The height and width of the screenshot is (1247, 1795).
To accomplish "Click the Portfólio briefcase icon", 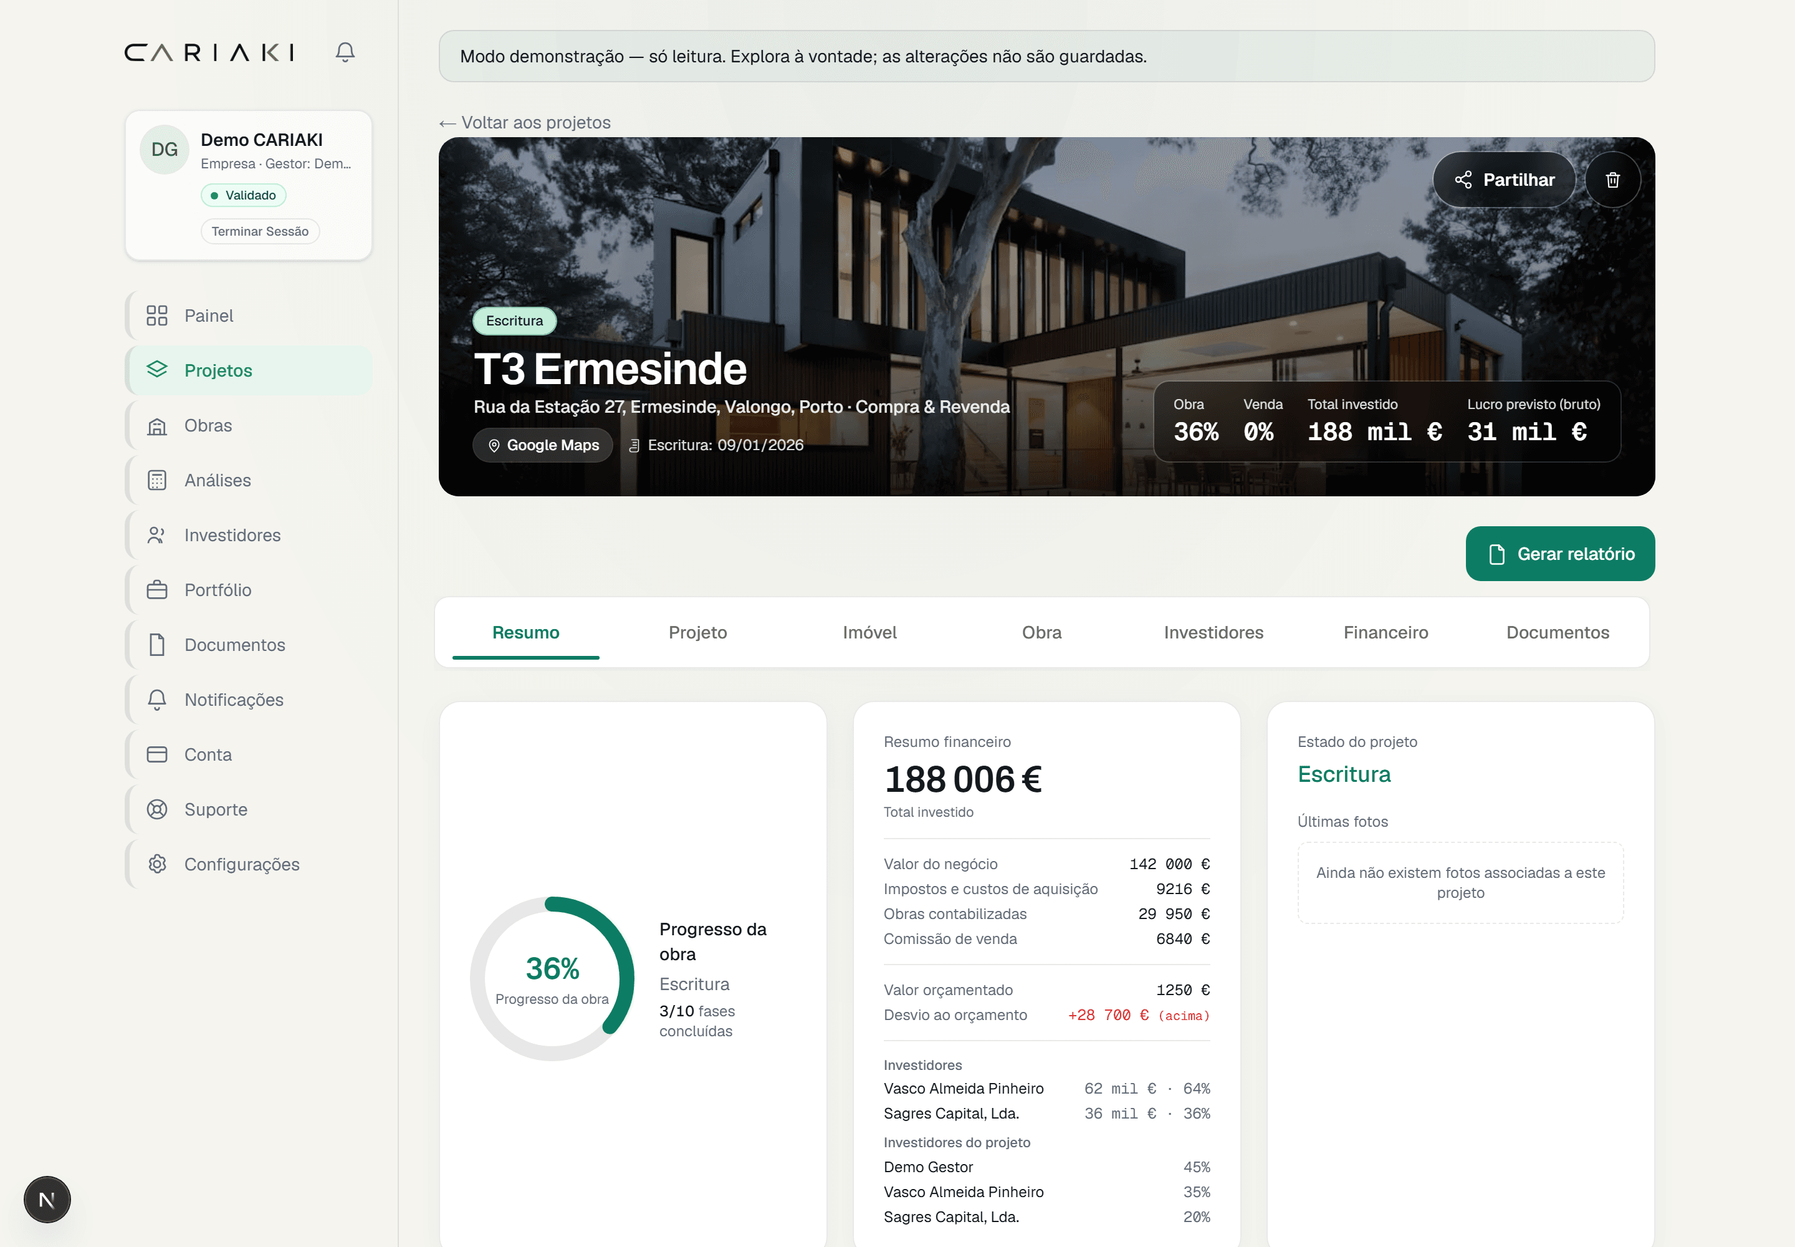I will (157, 590).
